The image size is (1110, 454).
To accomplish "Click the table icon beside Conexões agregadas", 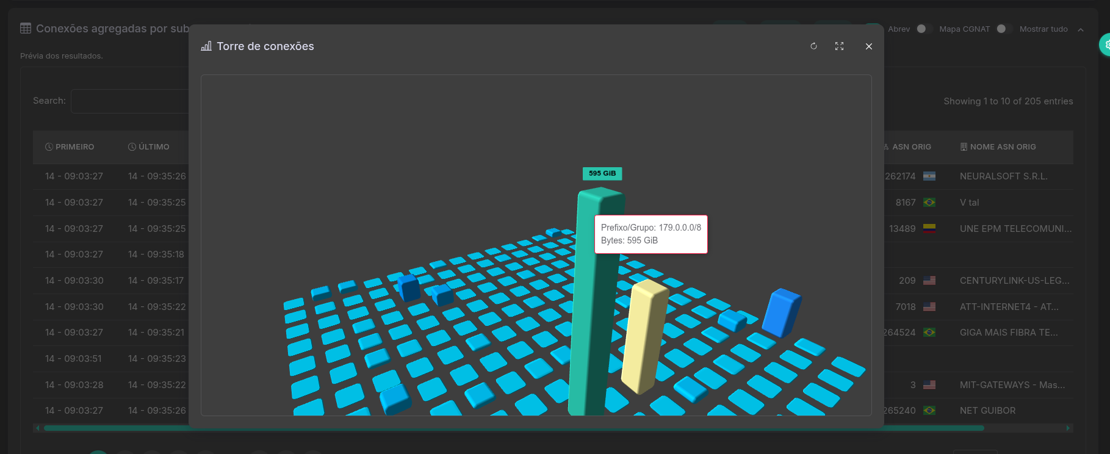I will [26, 28].
